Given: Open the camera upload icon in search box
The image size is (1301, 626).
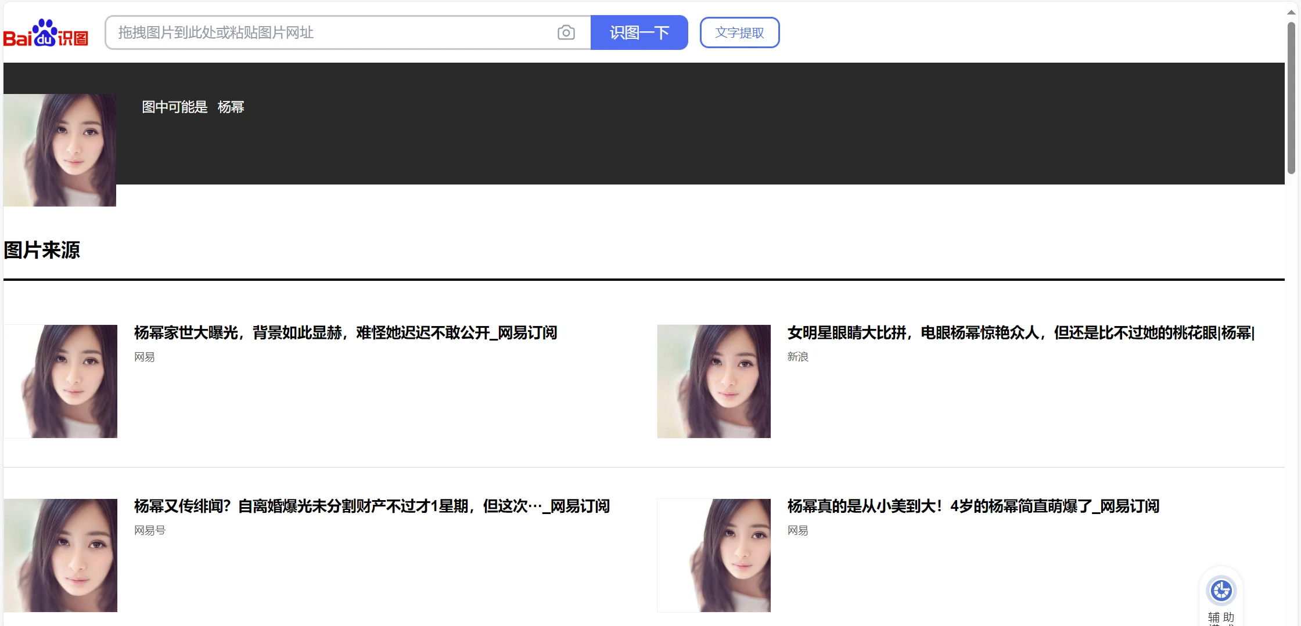Looking at the screenshot, I should (x=566, y=32).
